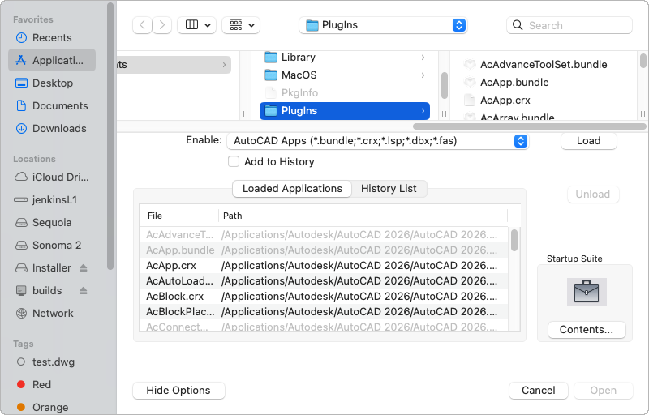649x415 pixels.
Task: Select the AcApp.crx file icon
Action: click(x=469, y=101)
